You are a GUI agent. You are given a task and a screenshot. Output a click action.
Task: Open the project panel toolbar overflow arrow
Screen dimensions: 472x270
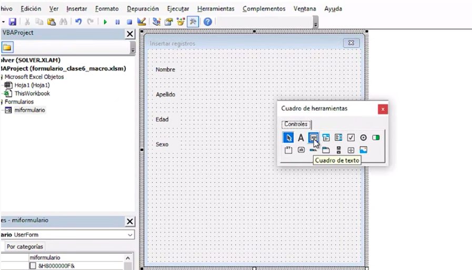(x=133, y=47)
